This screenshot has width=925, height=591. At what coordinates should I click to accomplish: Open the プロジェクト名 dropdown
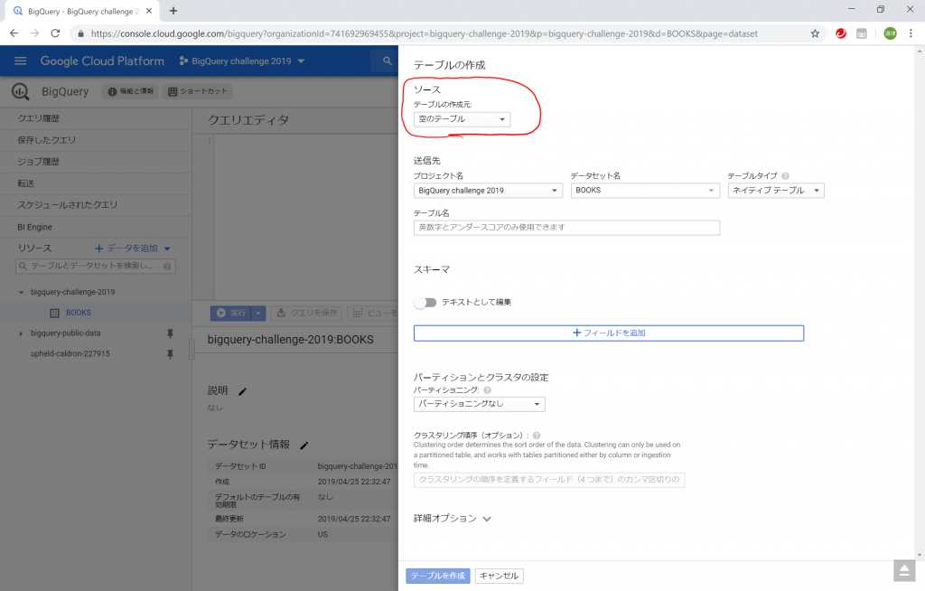pyautogui.click(x=488, y=191)
